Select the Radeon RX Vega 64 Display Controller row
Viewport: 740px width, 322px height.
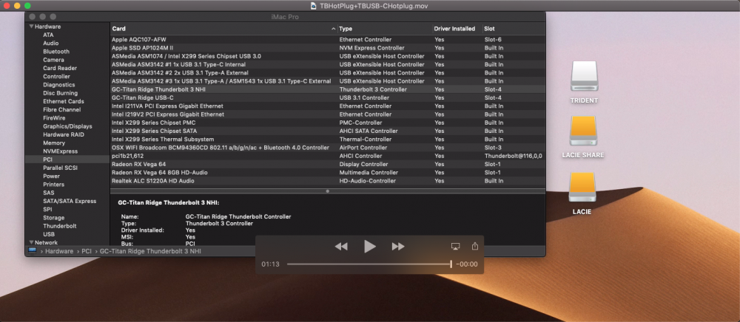(328, 164)
